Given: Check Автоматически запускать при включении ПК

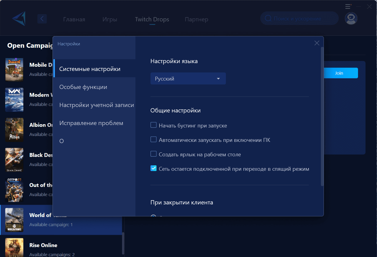Looking at the screenshot, I should coord(154,139).
